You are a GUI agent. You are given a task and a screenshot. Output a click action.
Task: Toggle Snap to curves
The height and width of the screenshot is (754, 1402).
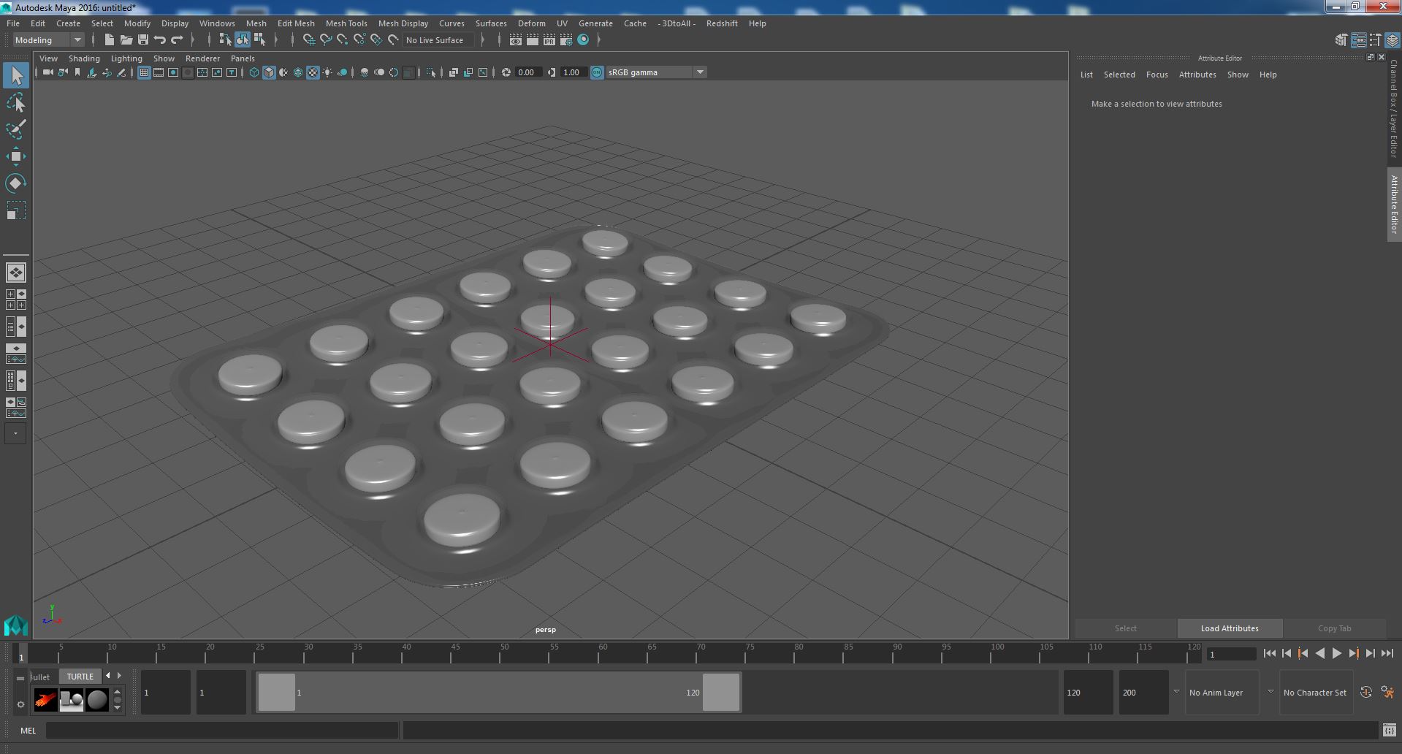coord(326,39)
